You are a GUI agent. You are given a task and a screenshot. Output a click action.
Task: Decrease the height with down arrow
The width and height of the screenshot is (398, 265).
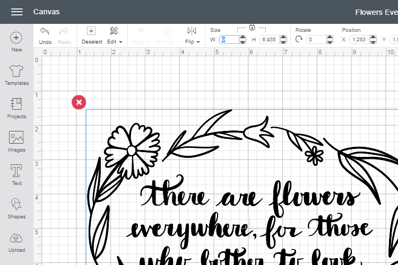283,41
